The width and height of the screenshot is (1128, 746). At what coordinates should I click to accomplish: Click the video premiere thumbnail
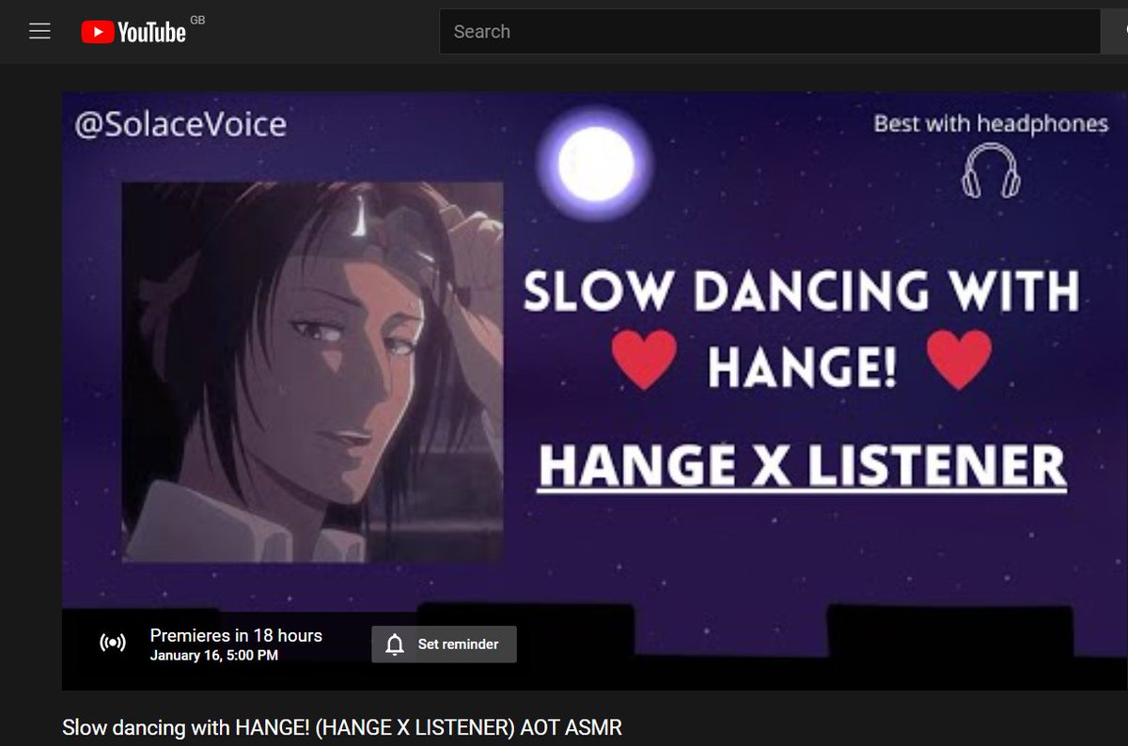595,391
